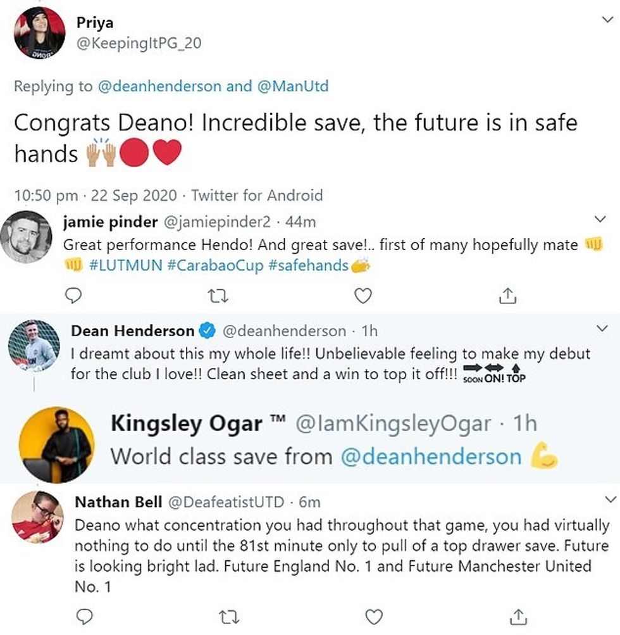Open @deanhenderson mention in Kingsley's tweet
Screen dimensions: 620x635
point(431,456)
